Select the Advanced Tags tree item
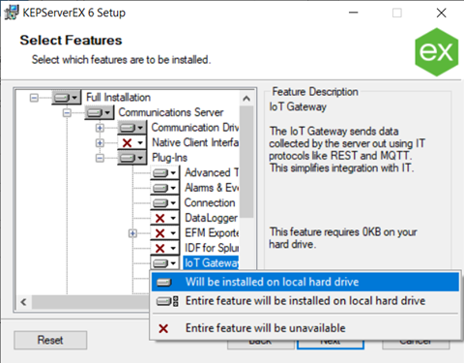464x363 pixels. [x=212, y=173]
